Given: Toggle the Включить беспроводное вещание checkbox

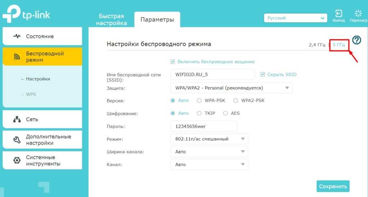Looking at the screenshot, I should (x=173, y=62).
